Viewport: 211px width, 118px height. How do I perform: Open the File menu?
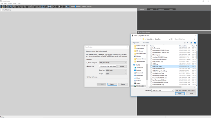click(2, 4)
